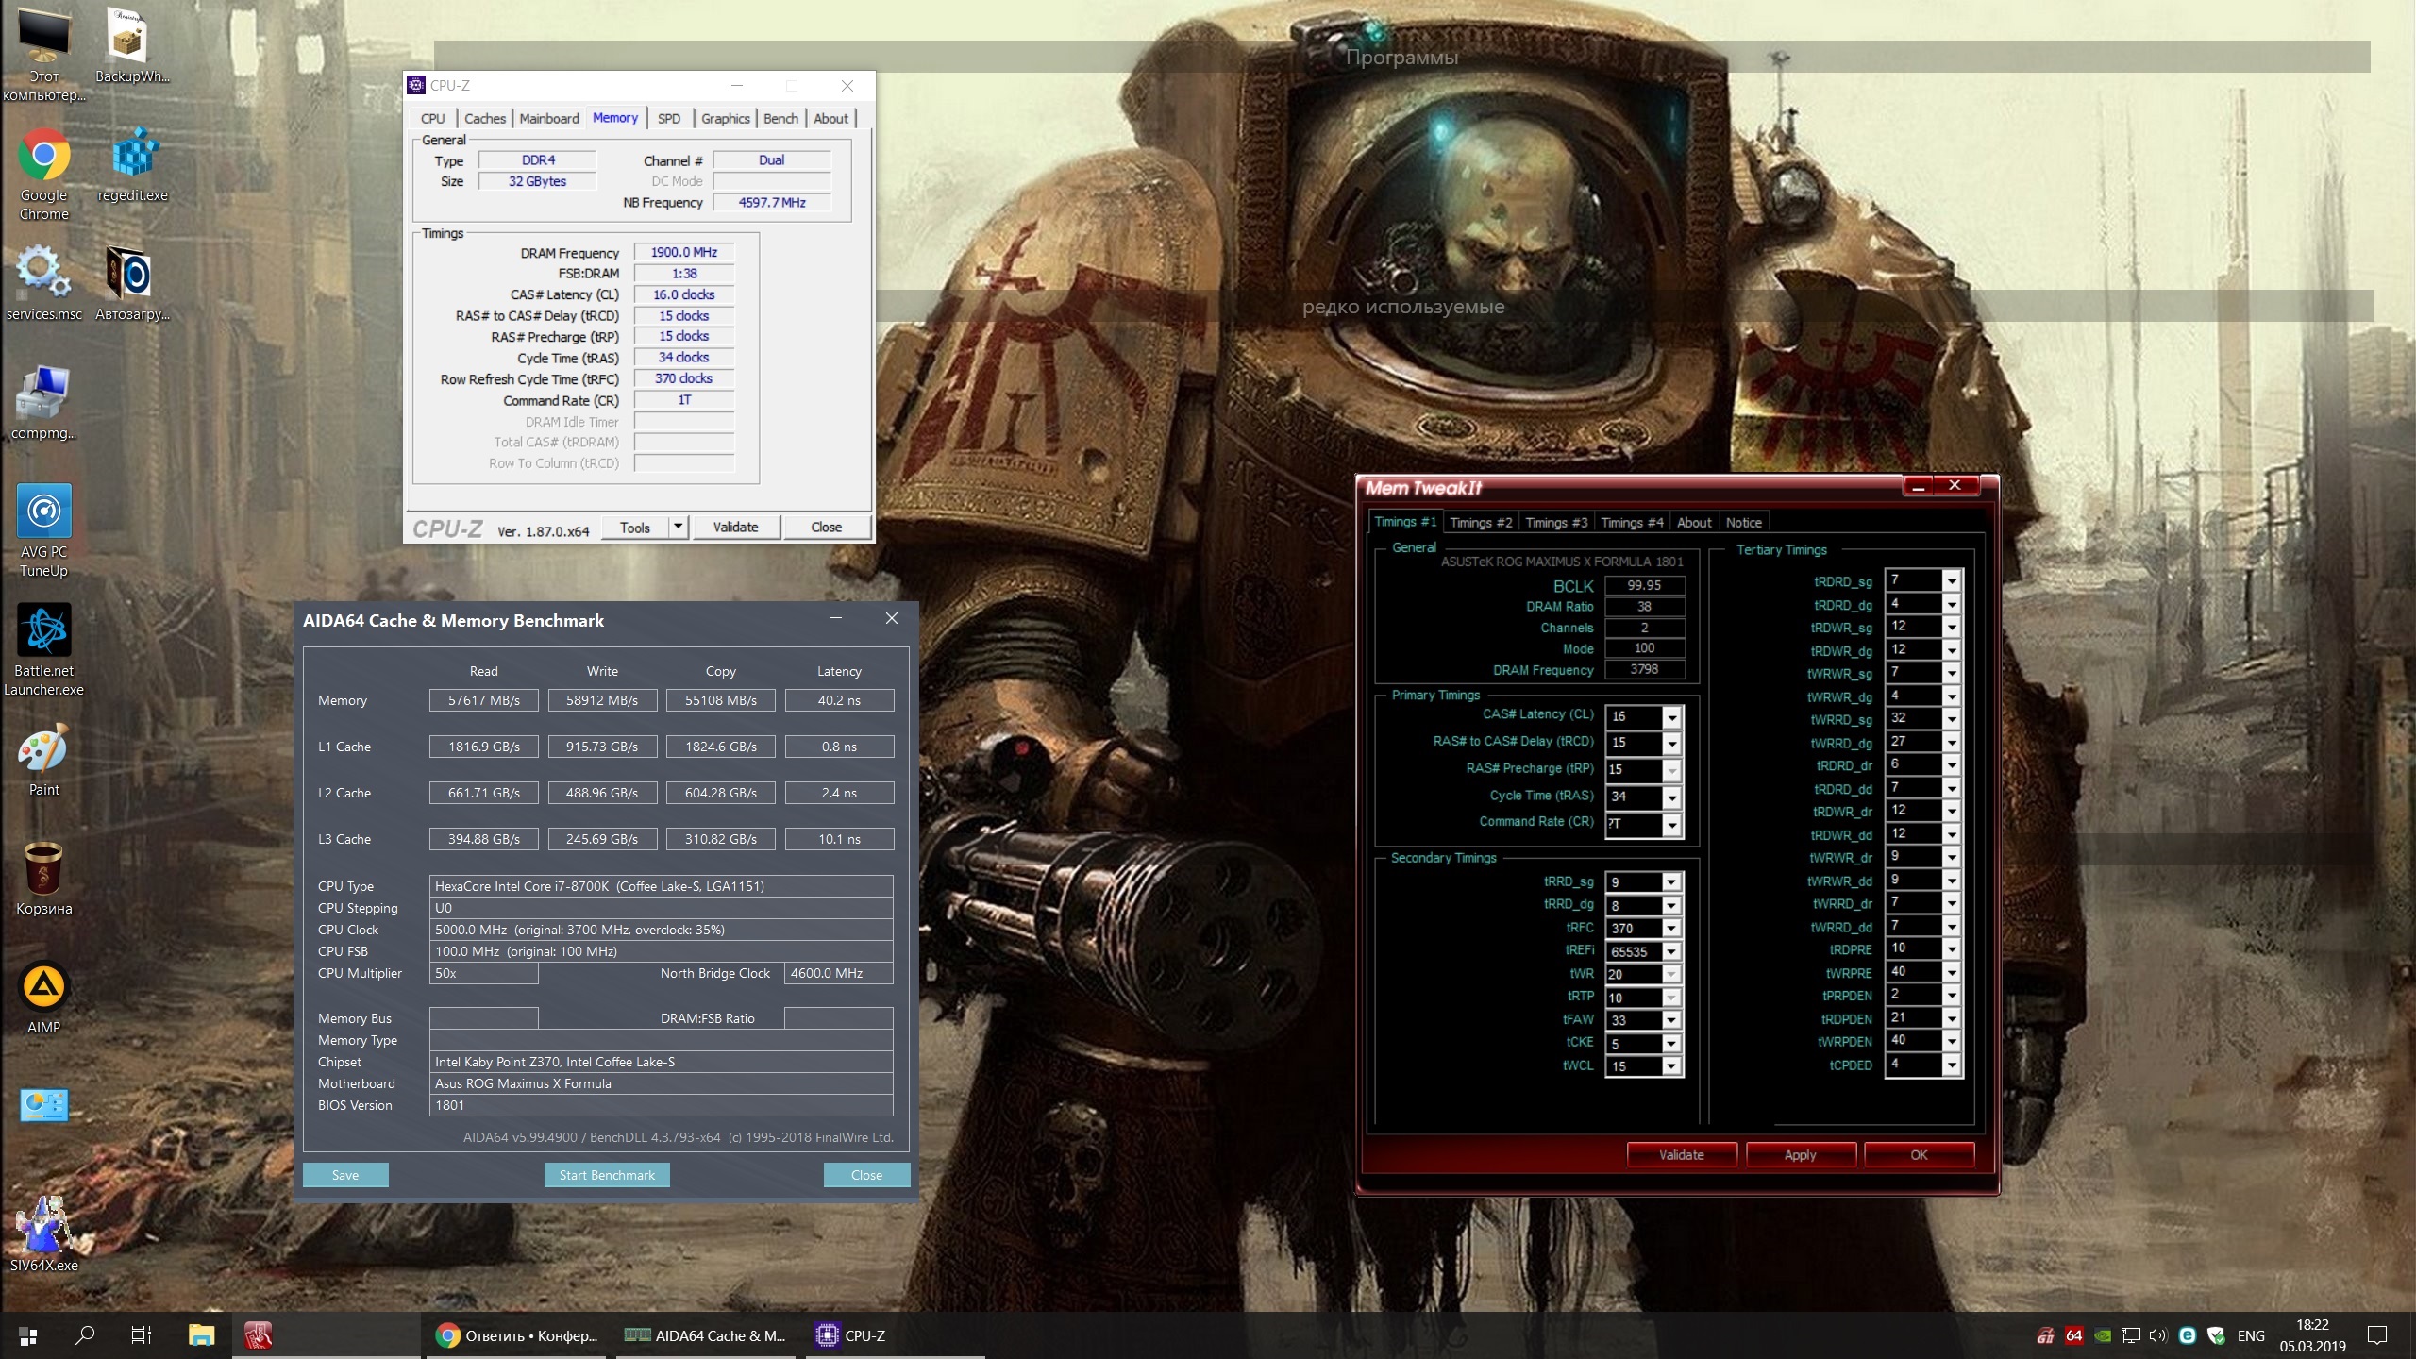Expand the CAS# Latency (CL) dropdown
Viewport: 2416px width, 1359px height.
pyautogui.click(x=1671, y=717)
